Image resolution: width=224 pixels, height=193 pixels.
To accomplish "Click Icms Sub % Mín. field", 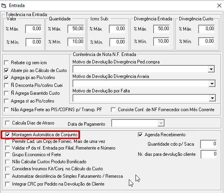I will pyautogui.click(x=117, y=42).
